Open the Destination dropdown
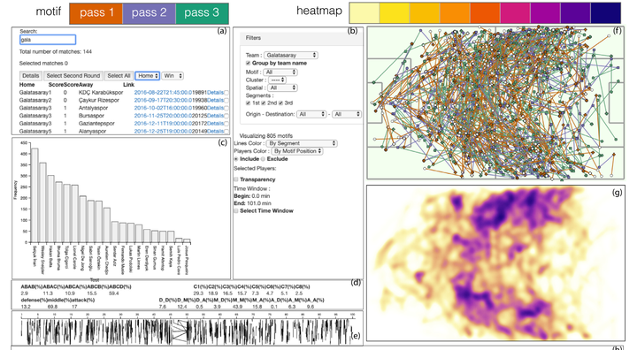Screen dimensions: 637x350 click(347, 114)
